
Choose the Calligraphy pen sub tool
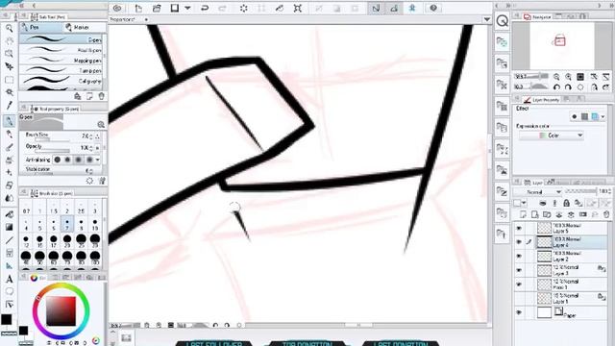click(x=61, y=81)
